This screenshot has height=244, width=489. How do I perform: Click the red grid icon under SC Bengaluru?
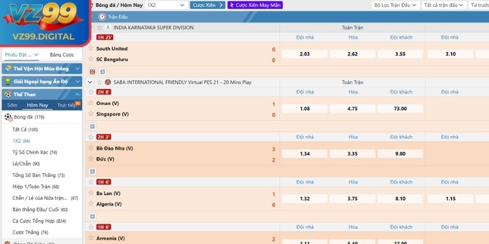92,71
